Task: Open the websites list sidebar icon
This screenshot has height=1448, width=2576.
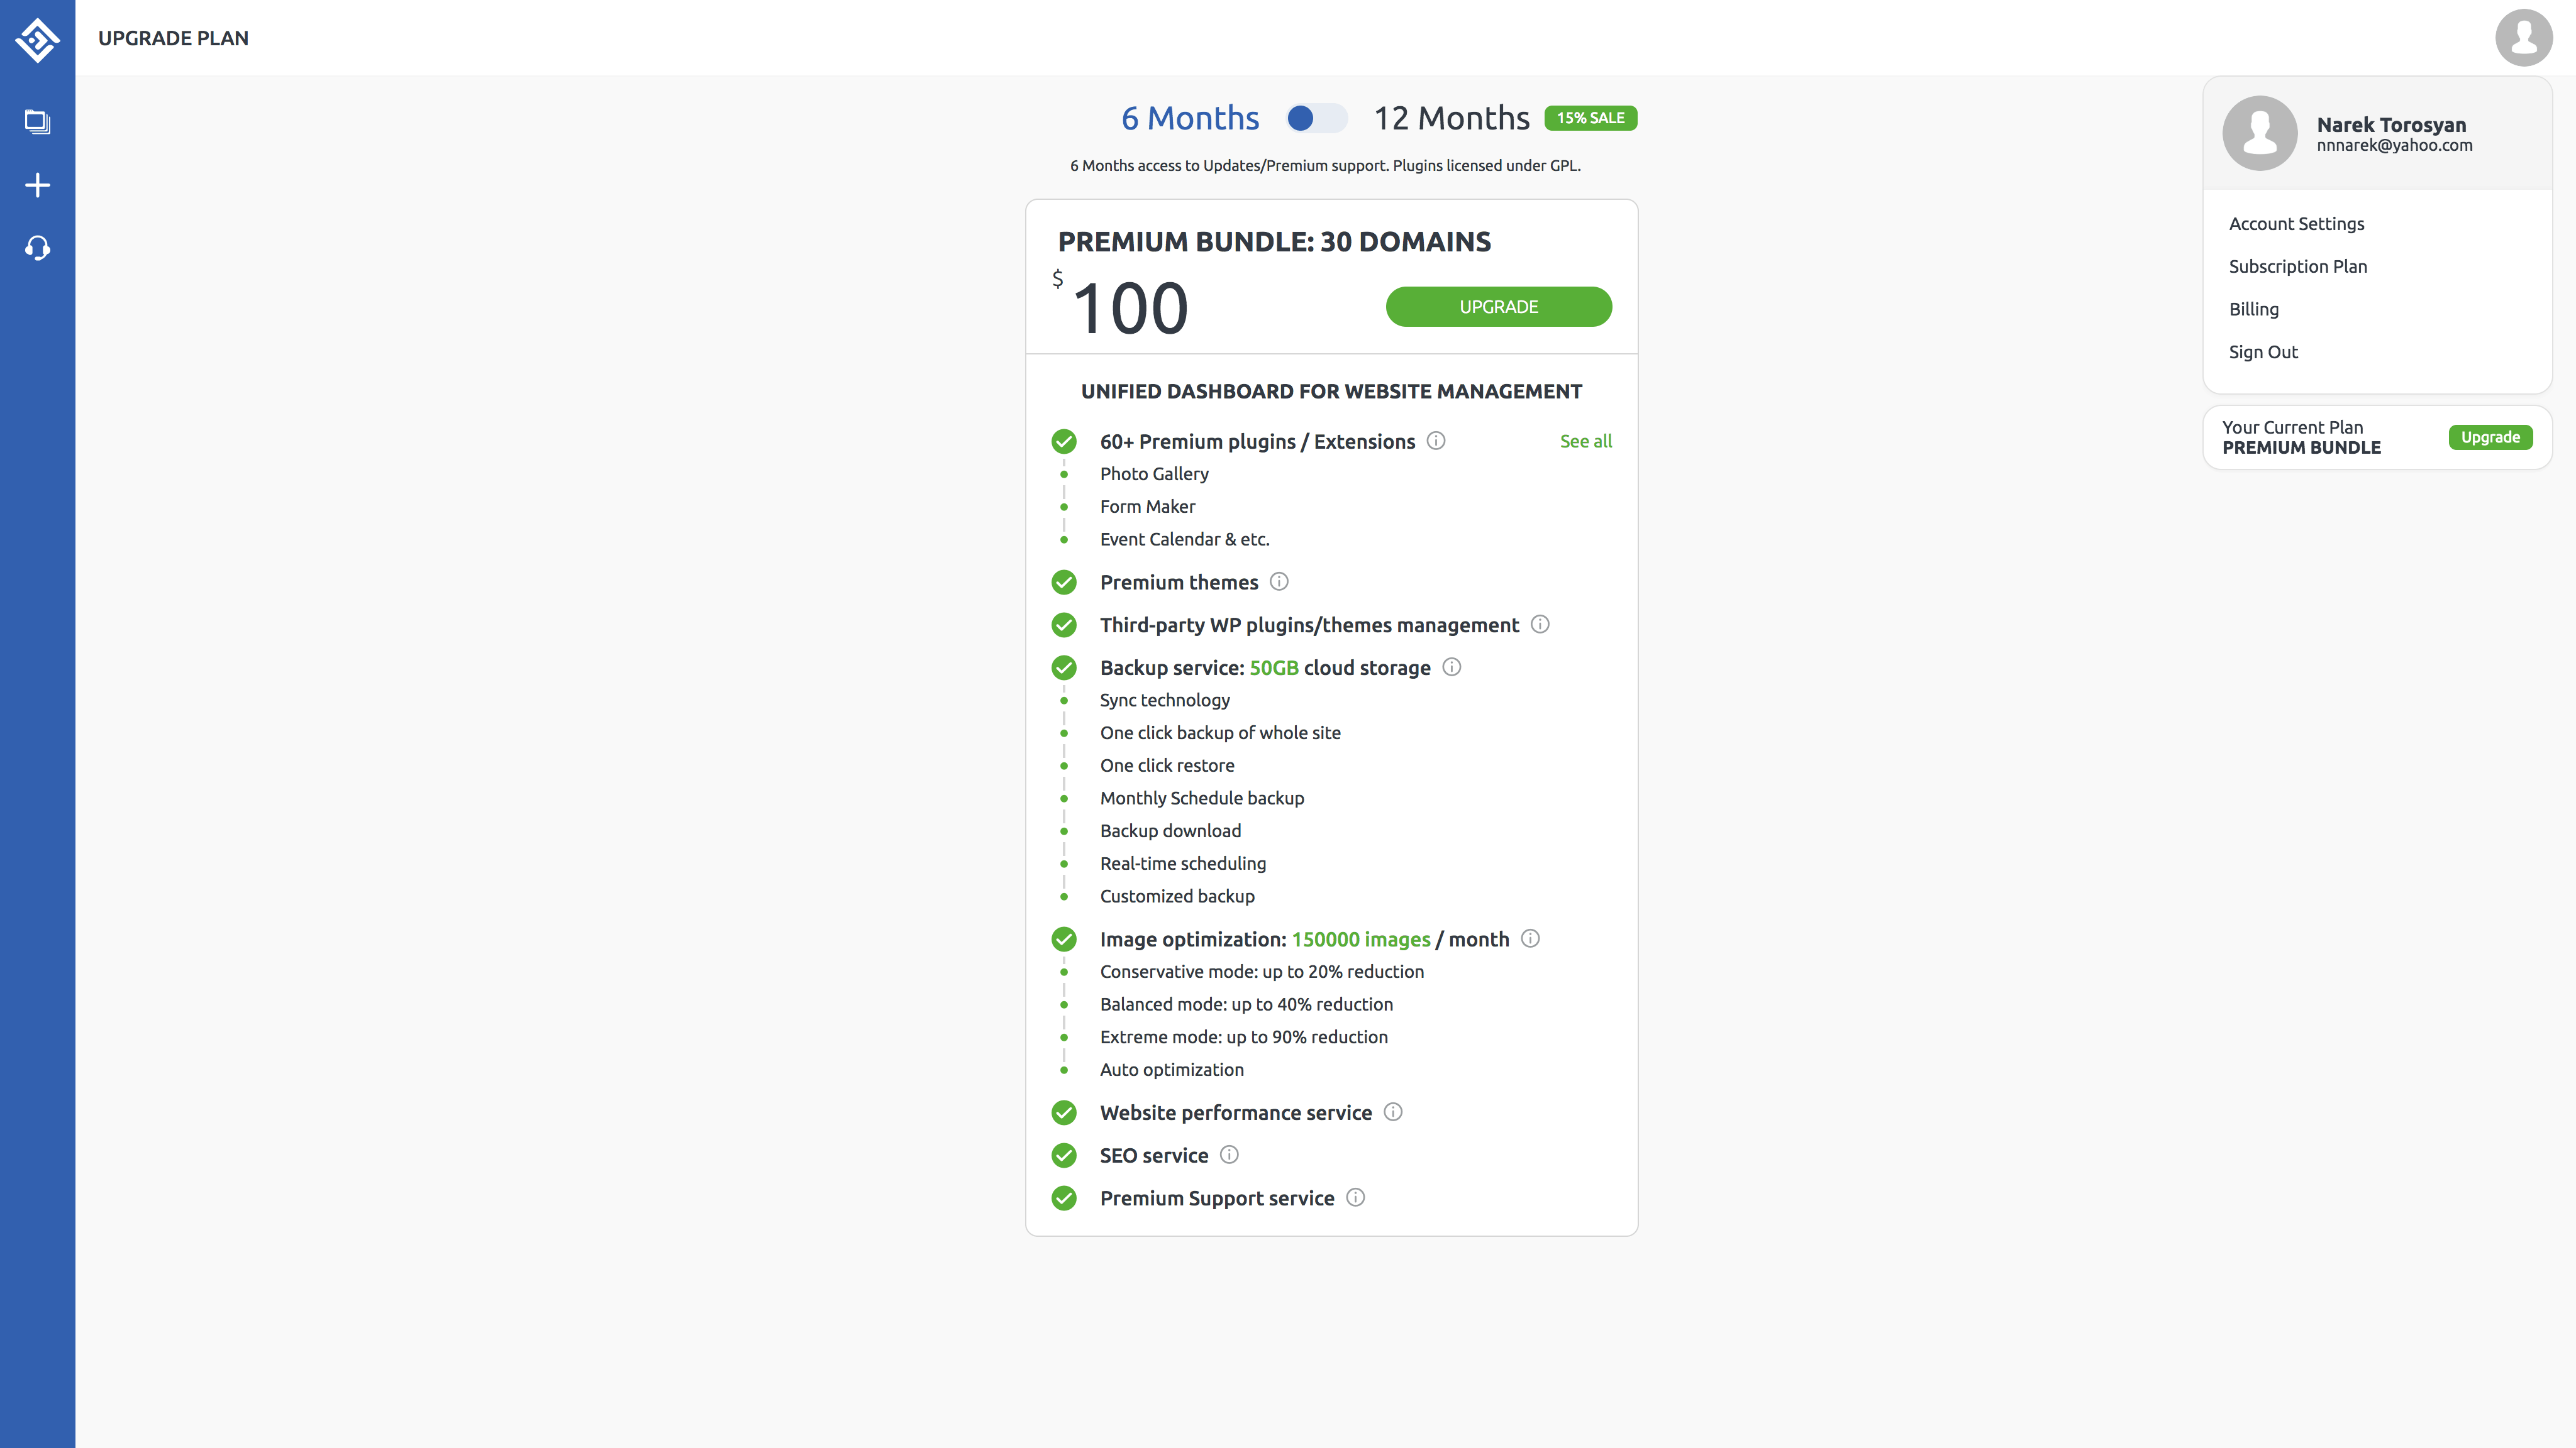Action: pos(37,122)
